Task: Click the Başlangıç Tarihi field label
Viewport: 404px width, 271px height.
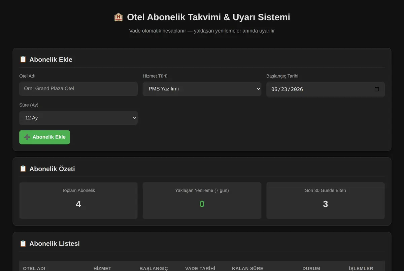Action: 282,76
